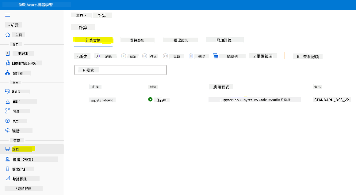Open 環境 (預覽) in the sidebar

click(23, 159)
